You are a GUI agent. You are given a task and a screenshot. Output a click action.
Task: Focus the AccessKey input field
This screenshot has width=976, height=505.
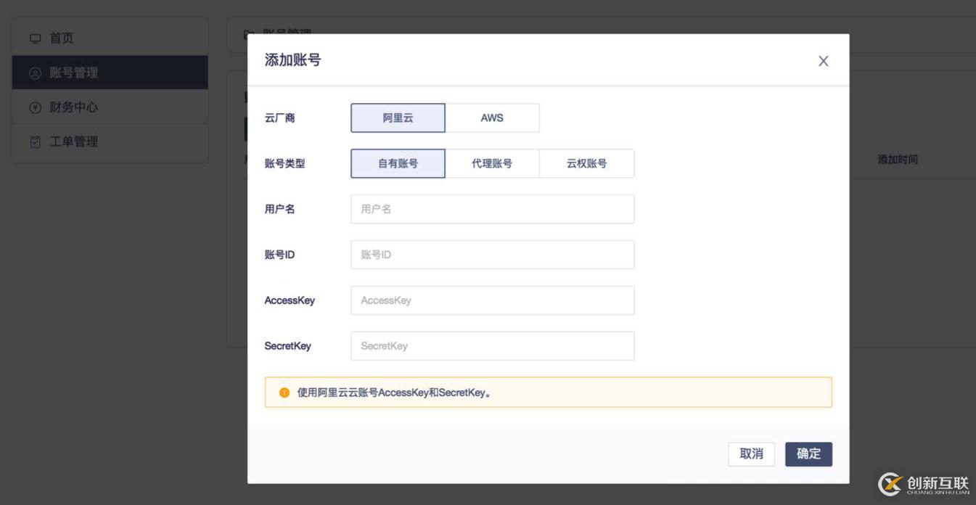tap(492, 300)
